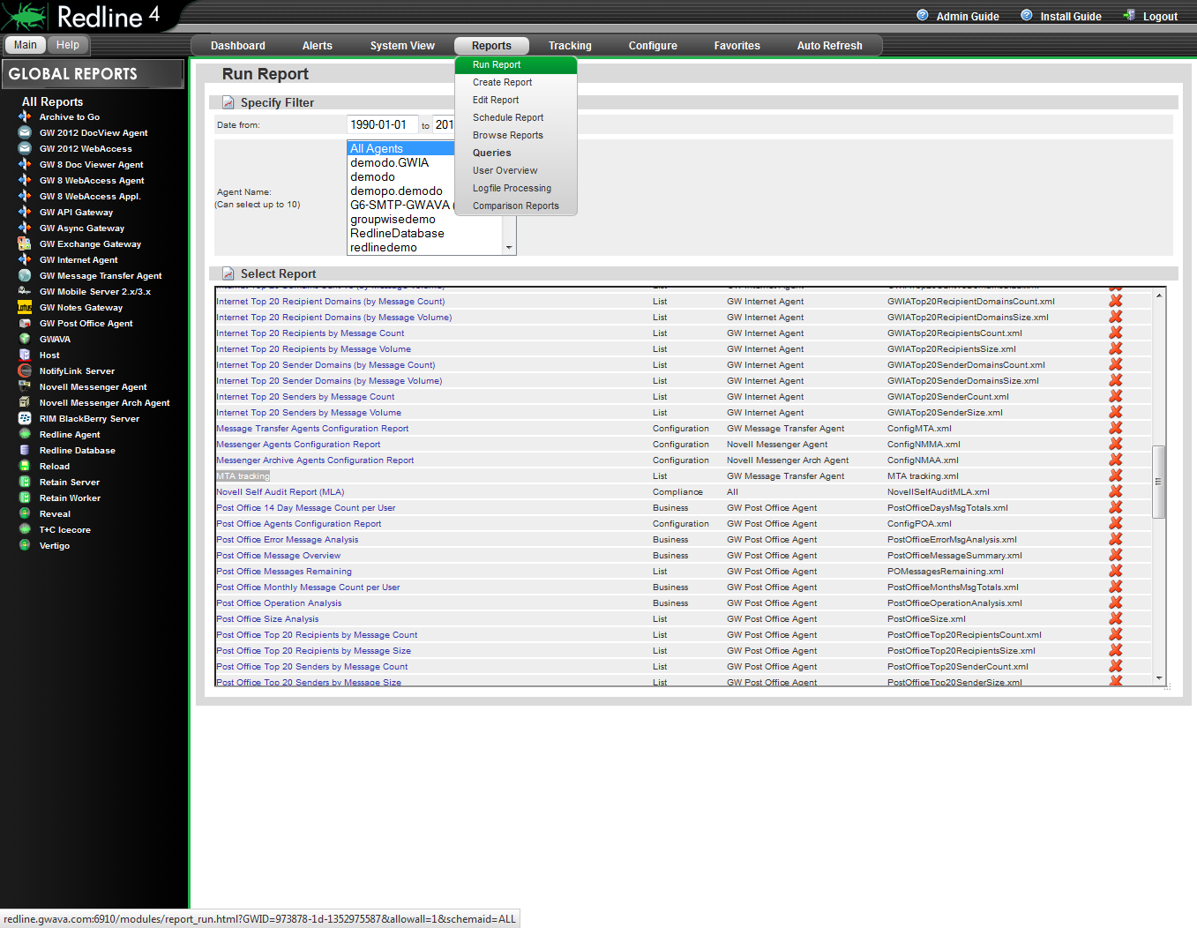Click the GW Notes Gateway icon
The image size is (1197, 928).
(25, 307)
